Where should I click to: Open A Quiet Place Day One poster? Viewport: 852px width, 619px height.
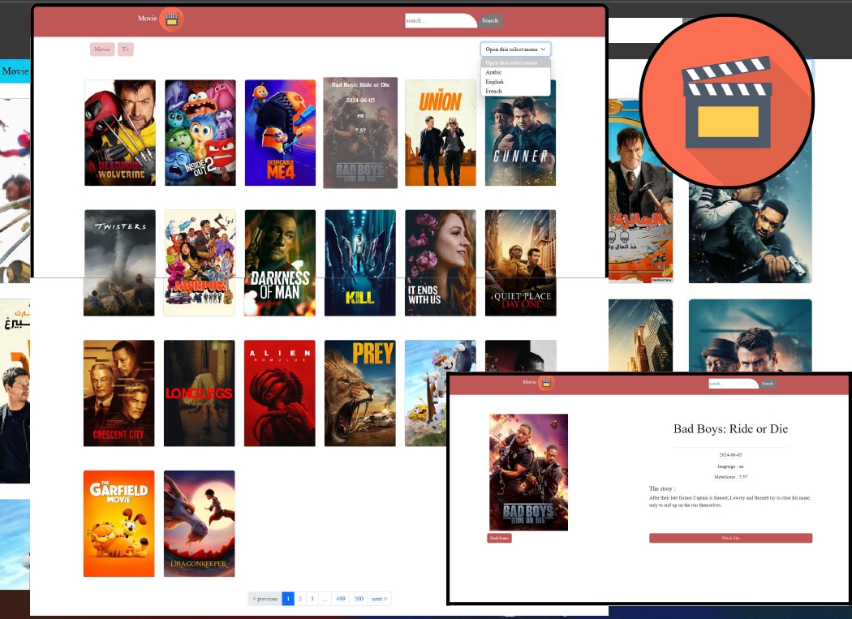pyautogui.click(x=521, y=263)
